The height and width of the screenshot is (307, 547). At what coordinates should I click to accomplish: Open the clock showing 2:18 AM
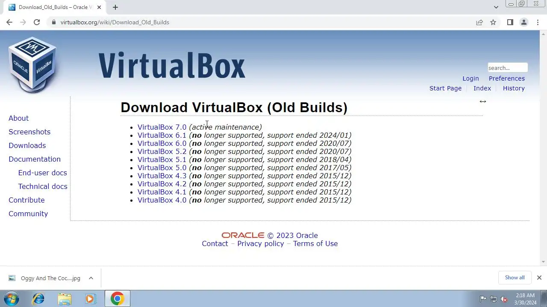(x=525, y=299)
